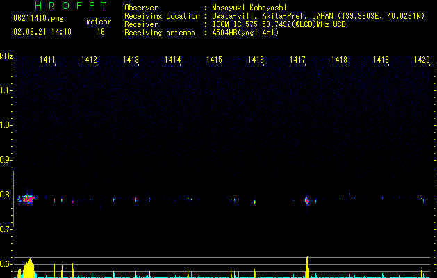Image resolution: width=437 pixels, height=278 pixels.
Task: Click the 0.9 kHz frequency label
Action: click(6, 160)
